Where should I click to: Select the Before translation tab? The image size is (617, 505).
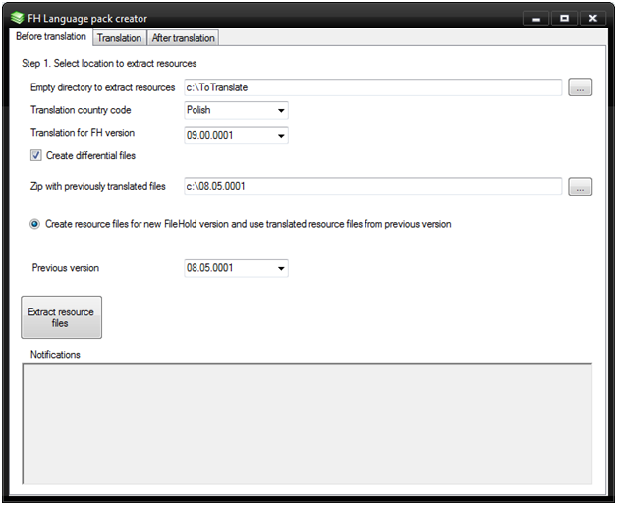tap(51, 36)
